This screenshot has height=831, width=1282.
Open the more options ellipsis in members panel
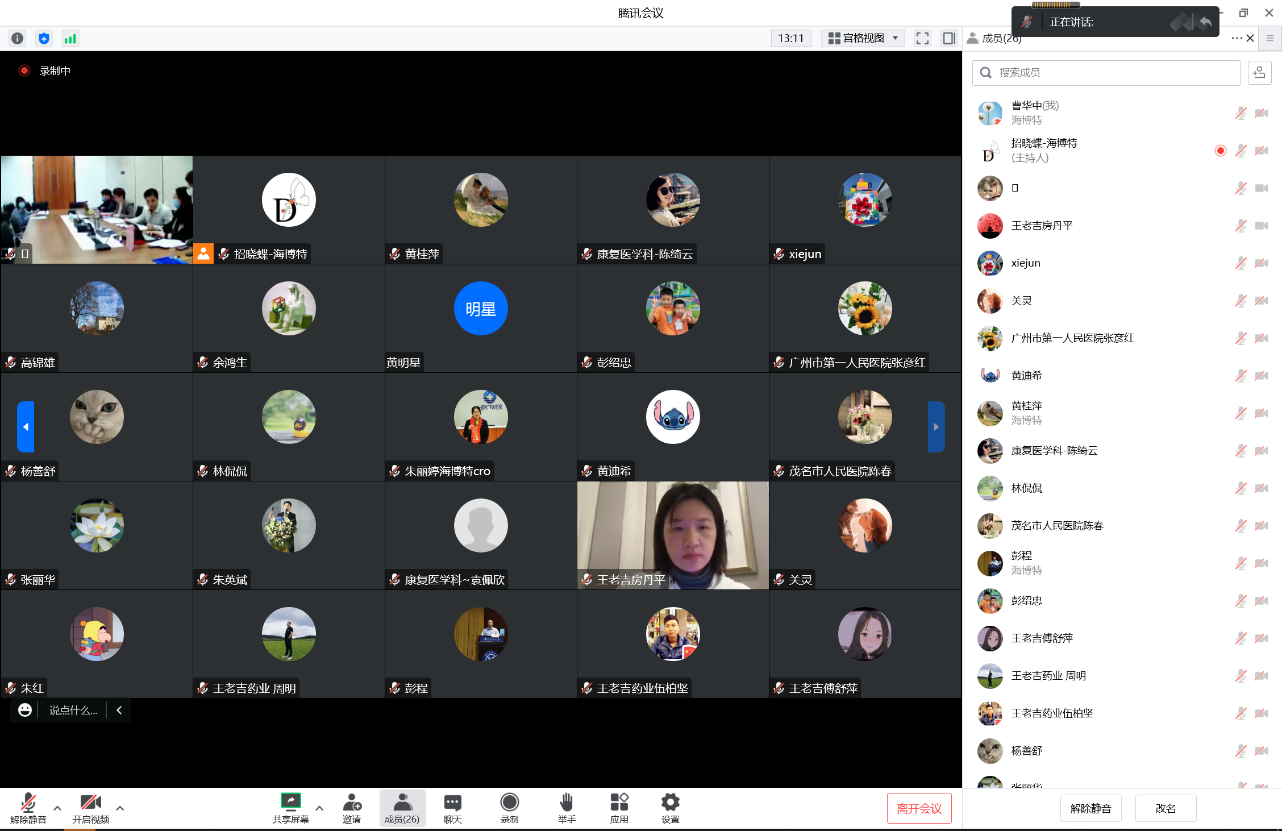pyautogui.click(x=1236, y=39)
